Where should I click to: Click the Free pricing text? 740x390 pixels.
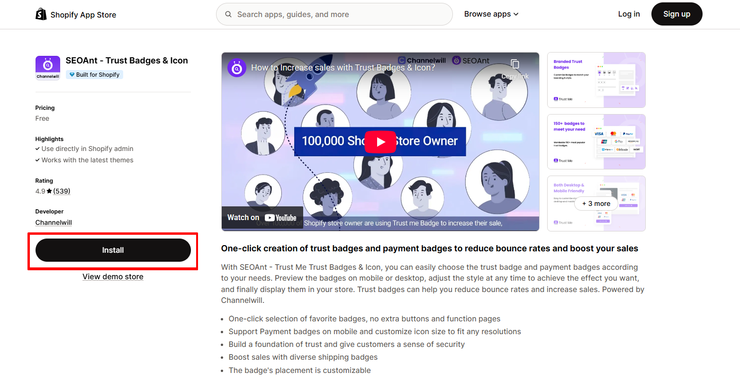pyautogui.click(x=42, y=118)
